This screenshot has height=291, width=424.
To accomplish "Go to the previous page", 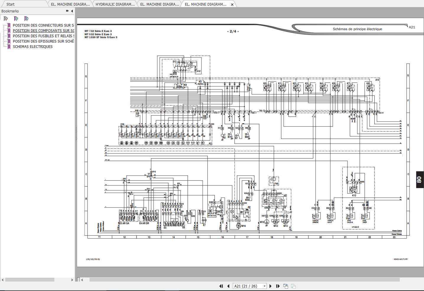I will point(228,286).
